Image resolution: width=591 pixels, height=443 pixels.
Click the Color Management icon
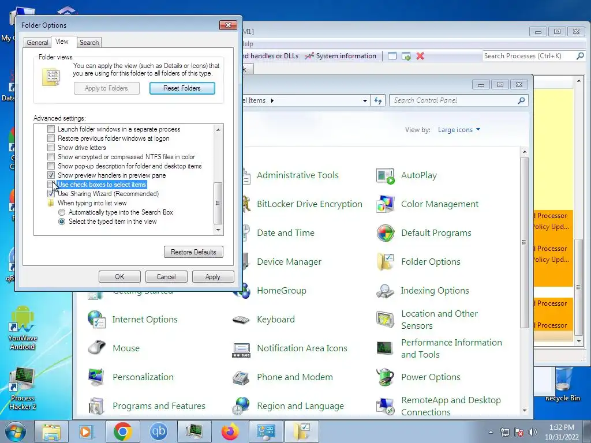[x=385, y=205]
